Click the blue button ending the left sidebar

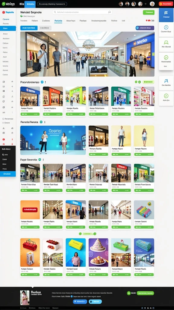8,174
